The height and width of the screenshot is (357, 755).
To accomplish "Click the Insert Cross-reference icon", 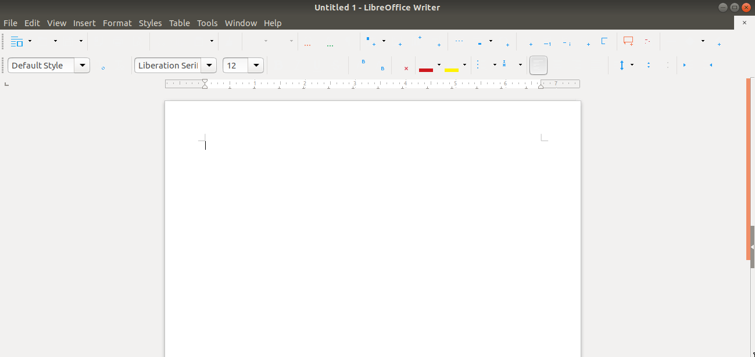I will 604,41.
